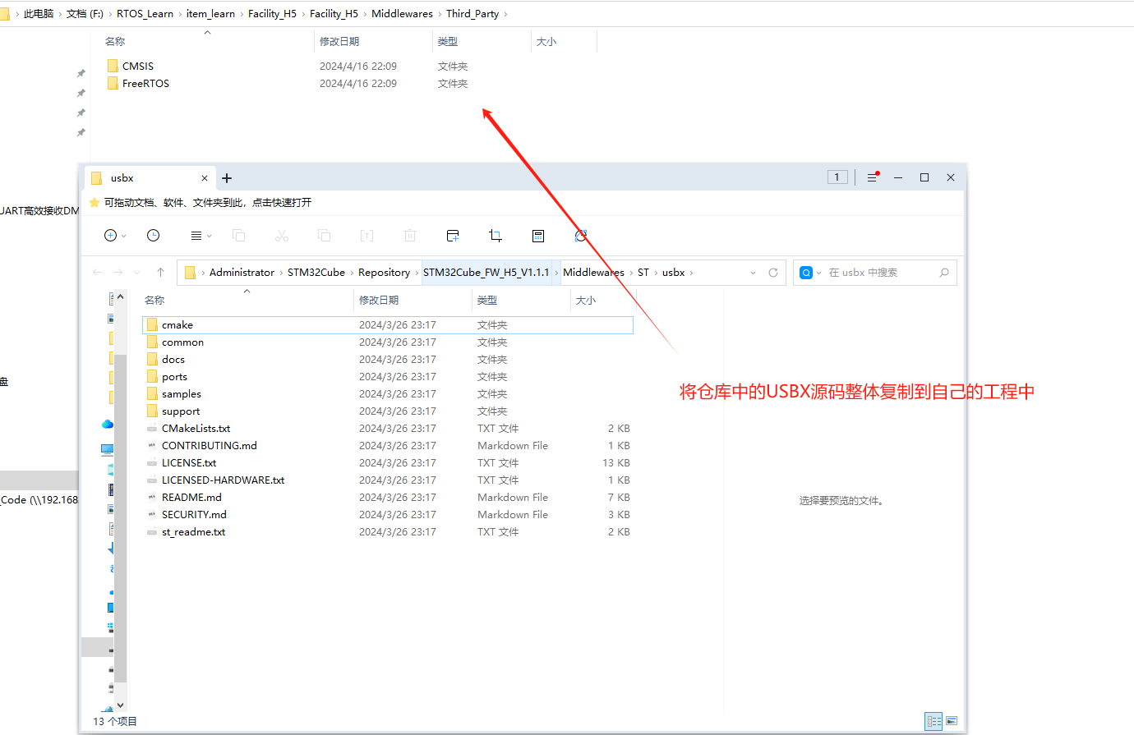The height and width of the screenshot is (735, 1134).
Task: Click the network share icon in the toolbar
Action: pos(582,236)
